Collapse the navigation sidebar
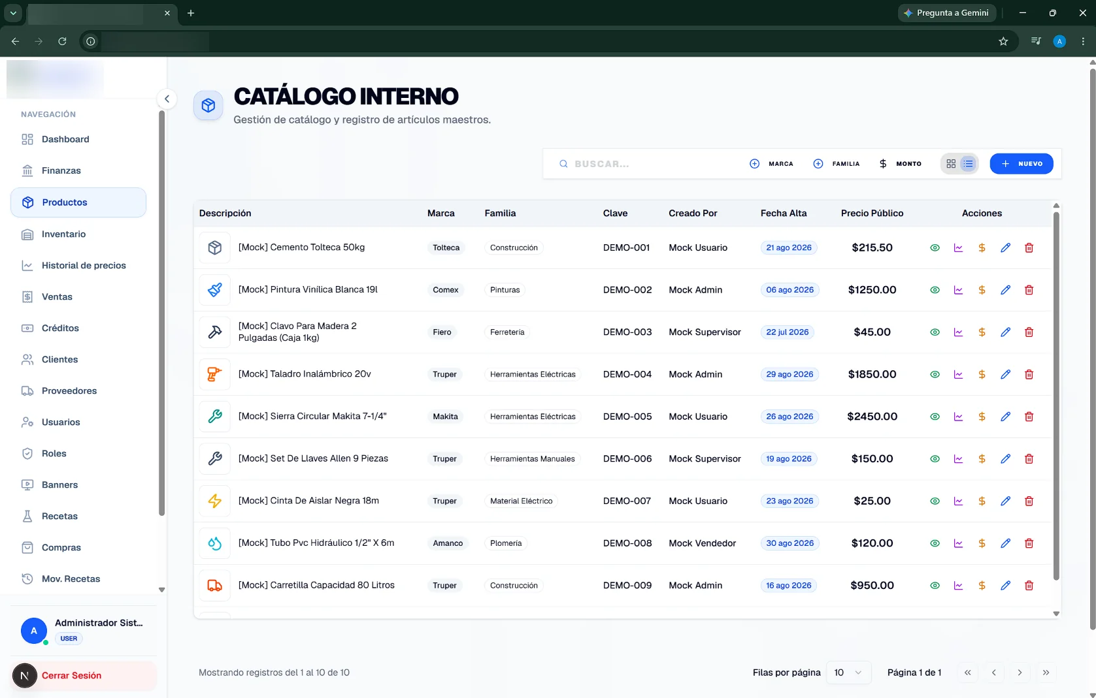Viewport: 1096px width, 698px height. click(167, 99)
